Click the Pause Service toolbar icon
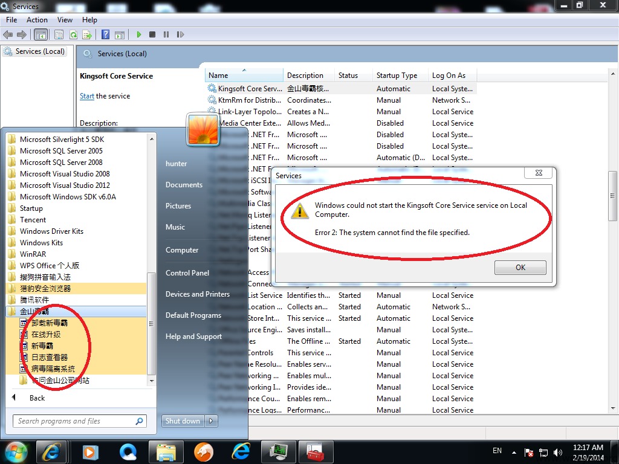Viewport: 619px width, 464px height. 166,34
